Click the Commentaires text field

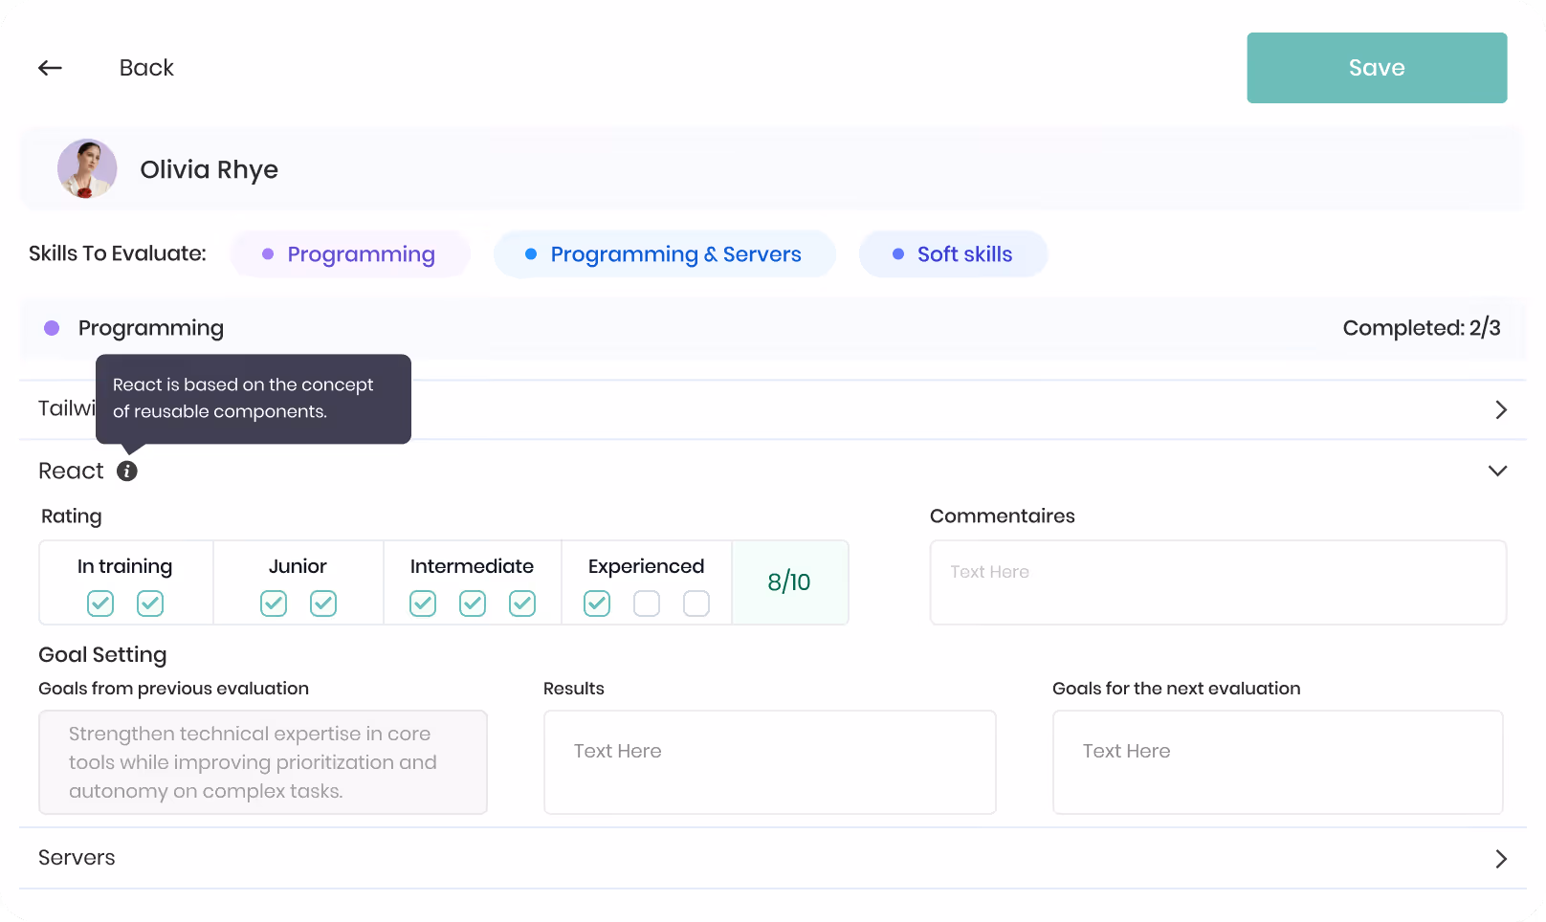1218,582
